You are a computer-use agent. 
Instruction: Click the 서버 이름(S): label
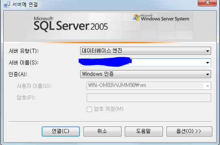23,62
